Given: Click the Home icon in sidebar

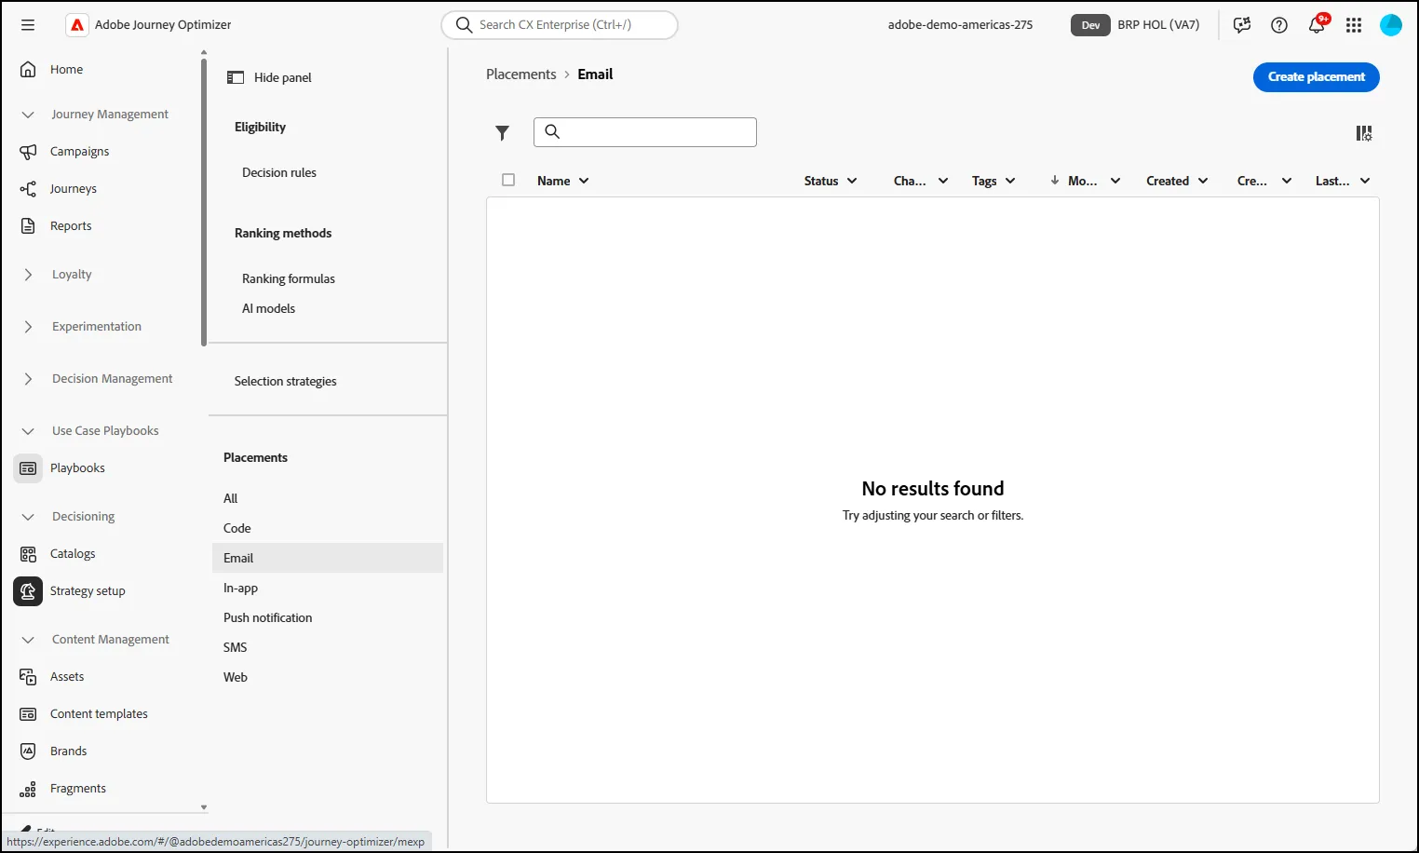Looking at the screenshot, I should (x=28, y=69).
